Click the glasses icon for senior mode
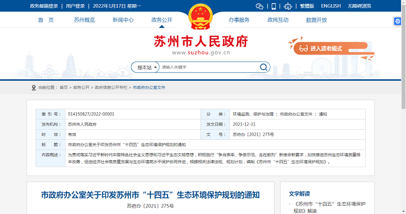Screen dimensions: 406x214 coord(303,48)
